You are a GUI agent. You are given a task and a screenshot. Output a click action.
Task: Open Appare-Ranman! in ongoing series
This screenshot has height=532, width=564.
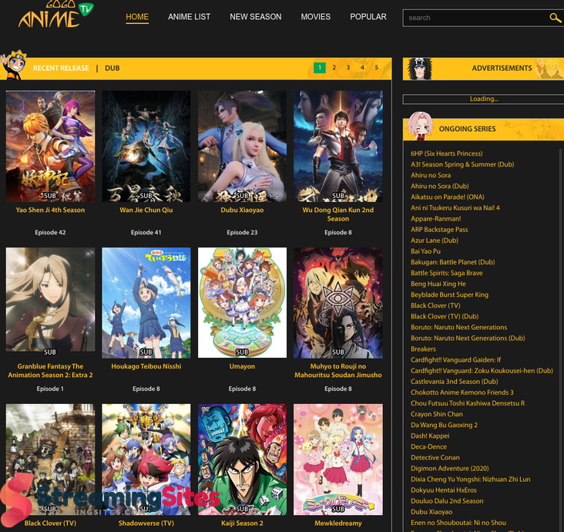coord(435,219)
